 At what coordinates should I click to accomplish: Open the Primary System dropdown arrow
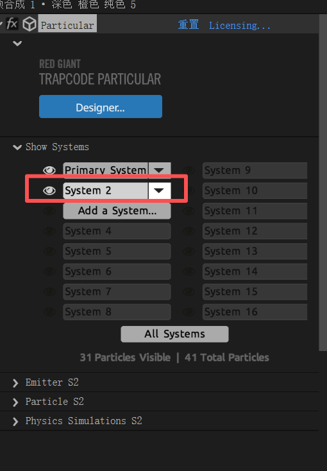[159, 170]
